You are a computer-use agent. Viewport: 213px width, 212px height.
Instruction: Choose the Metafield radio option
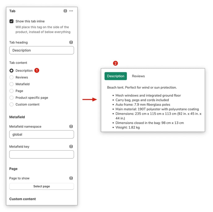(x=11, y=84)
